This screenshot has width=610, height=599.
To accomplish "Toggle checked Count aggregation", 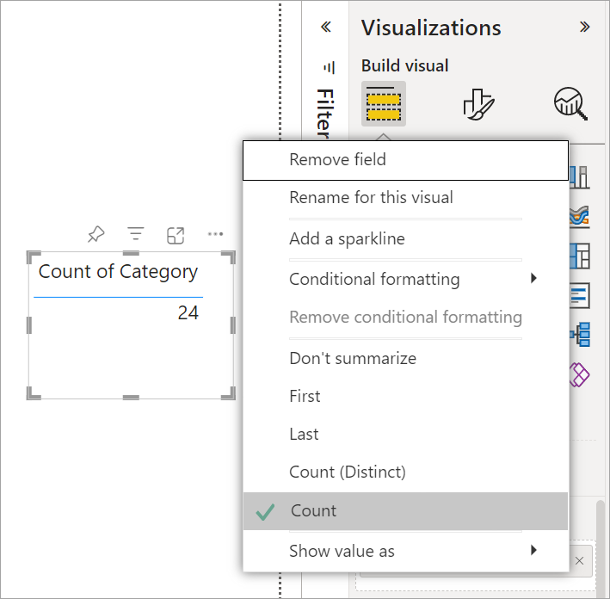I will [x=406, y=511].
